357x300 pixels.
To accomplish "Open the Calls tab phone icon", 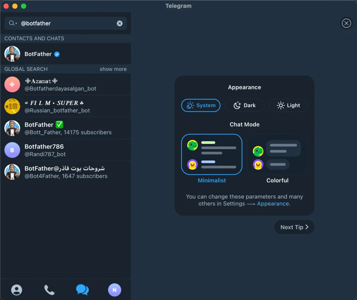I will [x=49, y=290].
